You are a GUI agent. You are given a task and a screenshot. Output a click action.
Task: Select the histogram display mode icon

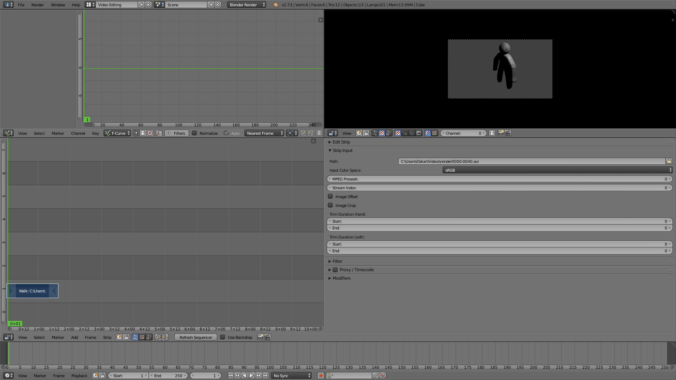419,133
